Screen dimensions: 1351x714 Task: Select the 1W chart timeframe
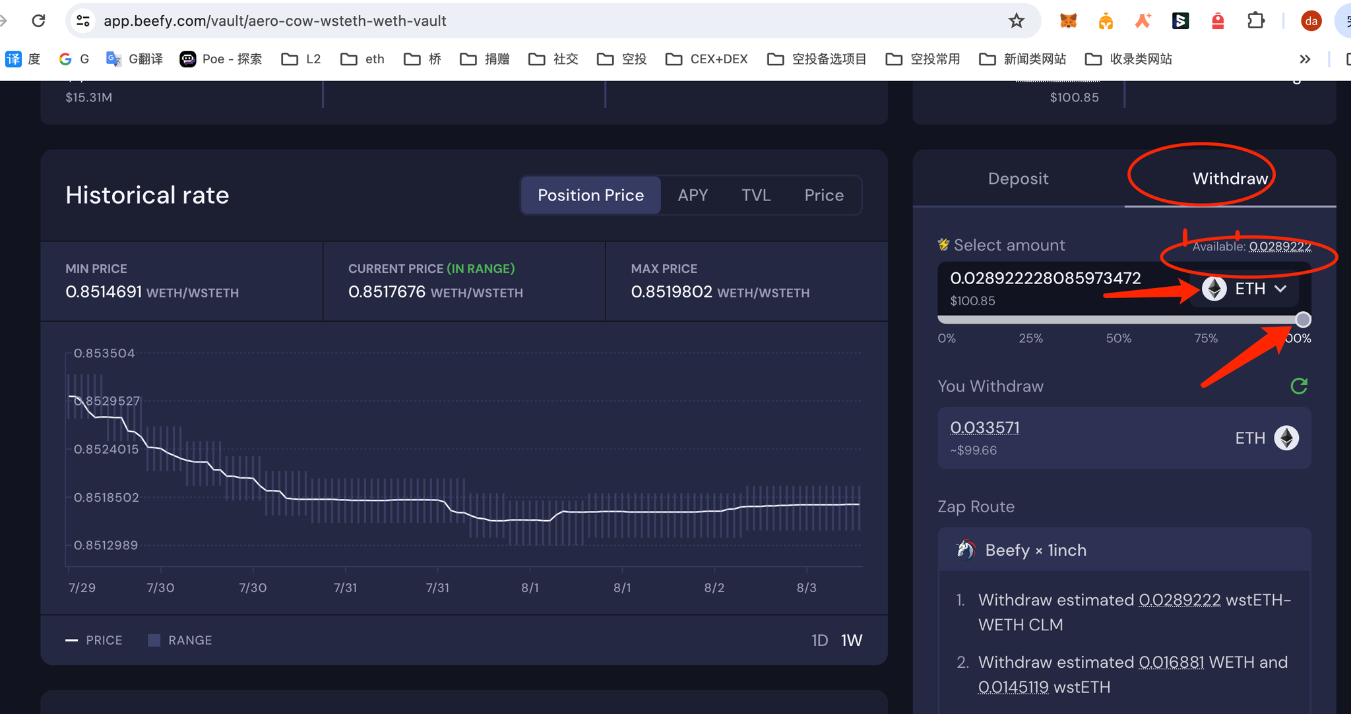[x=851, y=640]
